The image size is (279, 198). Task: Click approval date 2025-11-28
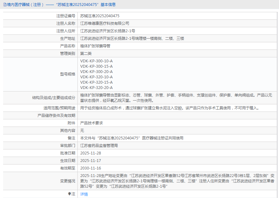pyautogui.click(x=91, y=153)
